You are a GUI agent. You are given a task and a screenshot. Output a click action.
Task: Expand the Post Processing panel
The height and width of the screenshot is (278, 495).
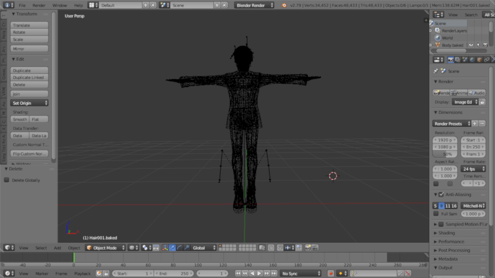(x=454, y=250)
